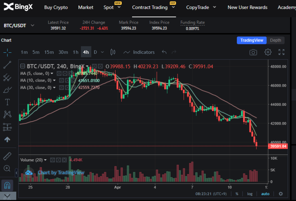The height and width of the screenshot is (201, 296).
Task: Select the XABCD pattern tool
Action: pos(7,114)
